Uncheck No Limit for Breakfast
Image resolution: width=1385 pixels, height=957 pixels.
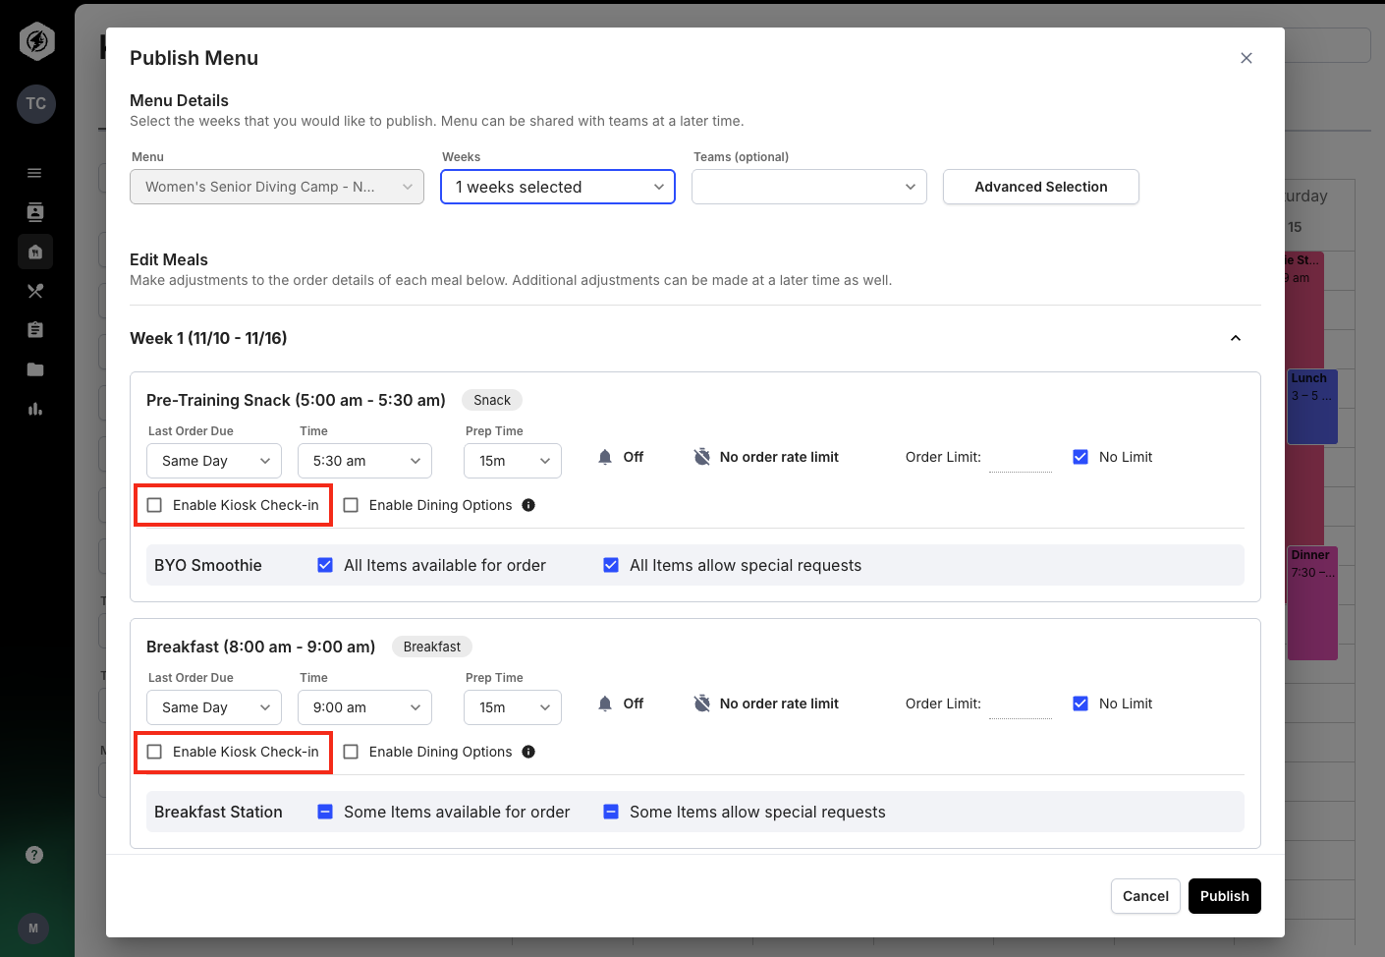coord(1080,704)
